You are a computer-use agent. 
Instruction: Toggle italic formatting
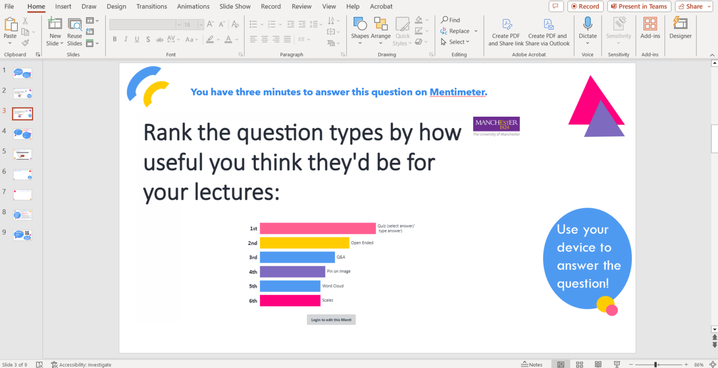[125, 39]
